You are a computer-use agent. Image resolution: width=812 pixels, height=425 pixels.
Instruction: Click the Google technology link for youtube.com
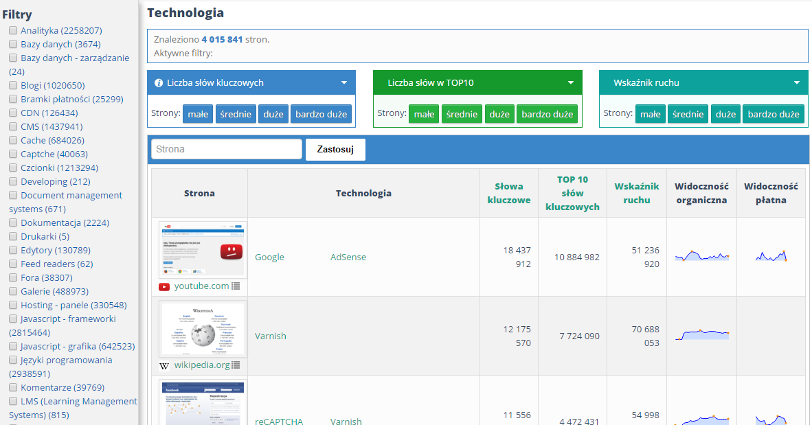tap(269, 257)
